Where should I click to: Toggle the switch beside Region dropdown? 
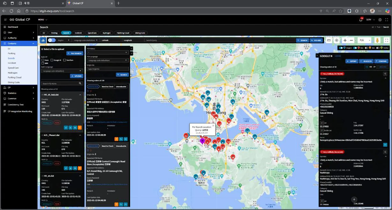(x=52, y=40)
